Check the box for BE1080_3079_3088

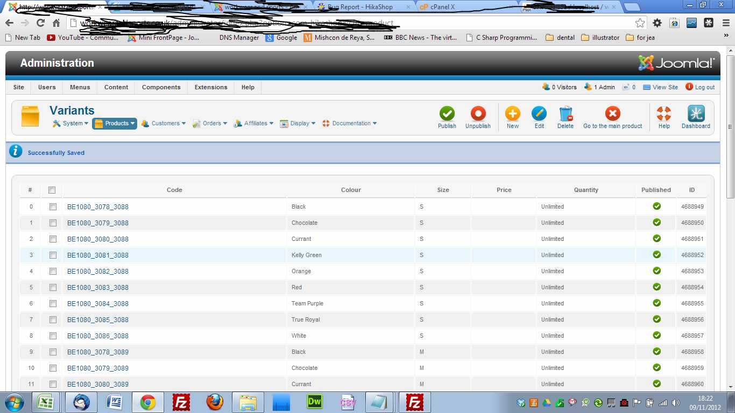coord(53,223)
